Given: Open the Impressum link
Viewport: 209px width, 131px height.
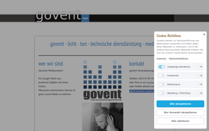Looking at the screenshot, I should (161, 58).
